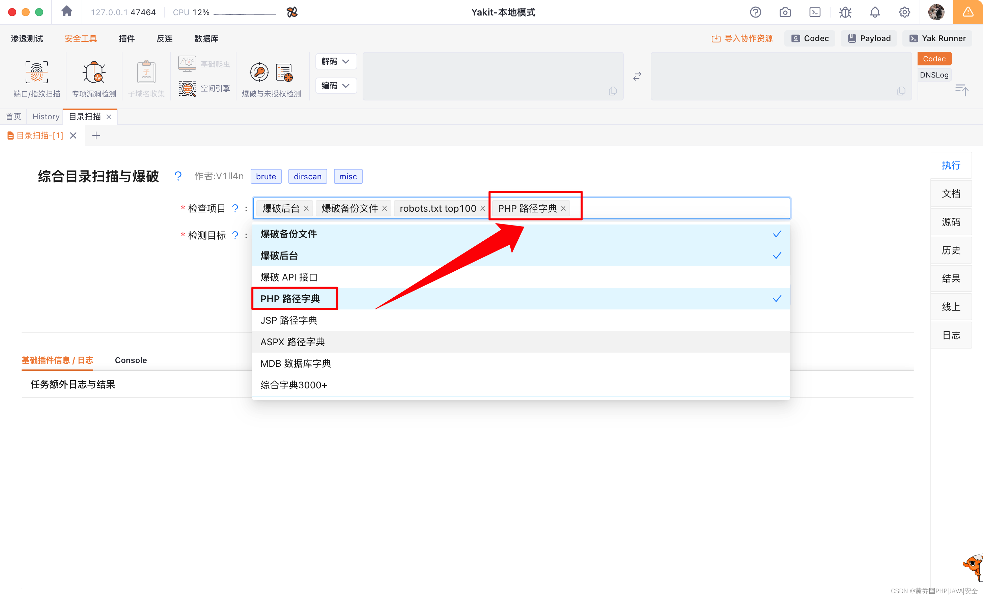
Task: Open the help question-mark icon in header
Action: pyautogui.click(x=755, y=12)
